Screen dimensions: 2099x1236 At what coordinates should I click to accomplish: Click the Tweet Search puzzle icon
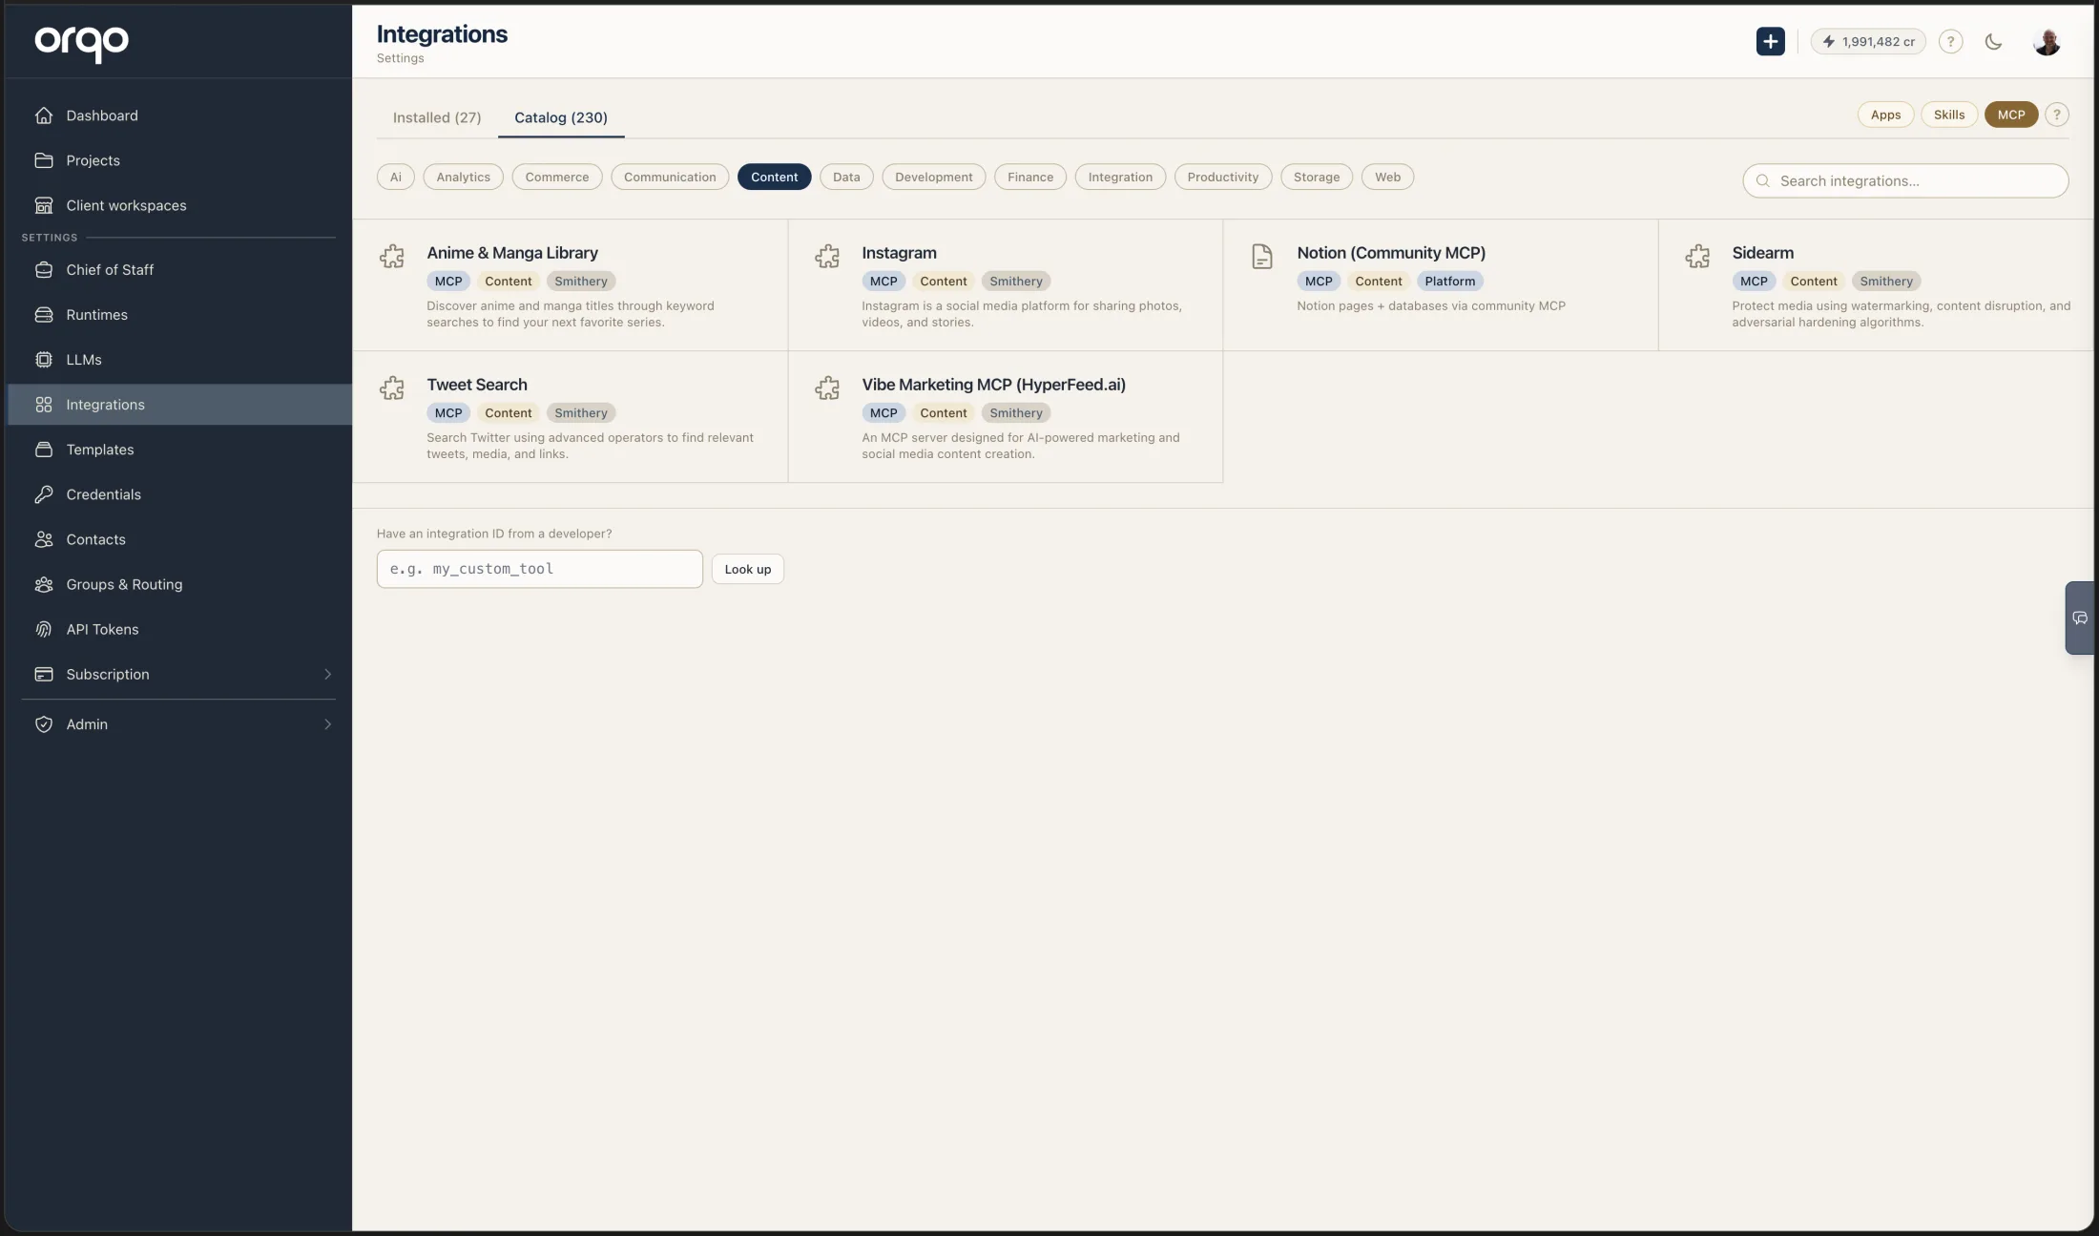392,388
